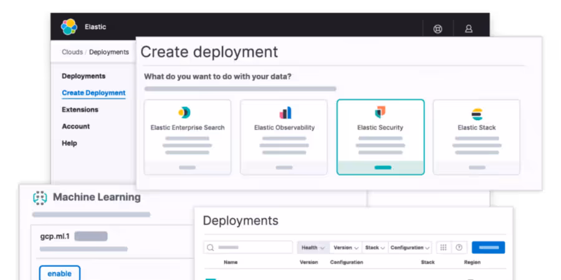Click the Elastic Observability bar chart icon
The width and height of the screenshot is (561, 280).
pyautogui.click(x=285, y=113)
